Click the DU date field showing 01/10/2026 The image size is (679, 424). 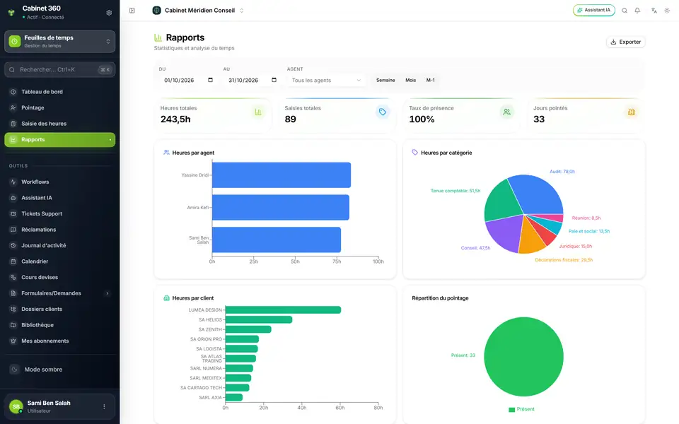pos(188,80)
